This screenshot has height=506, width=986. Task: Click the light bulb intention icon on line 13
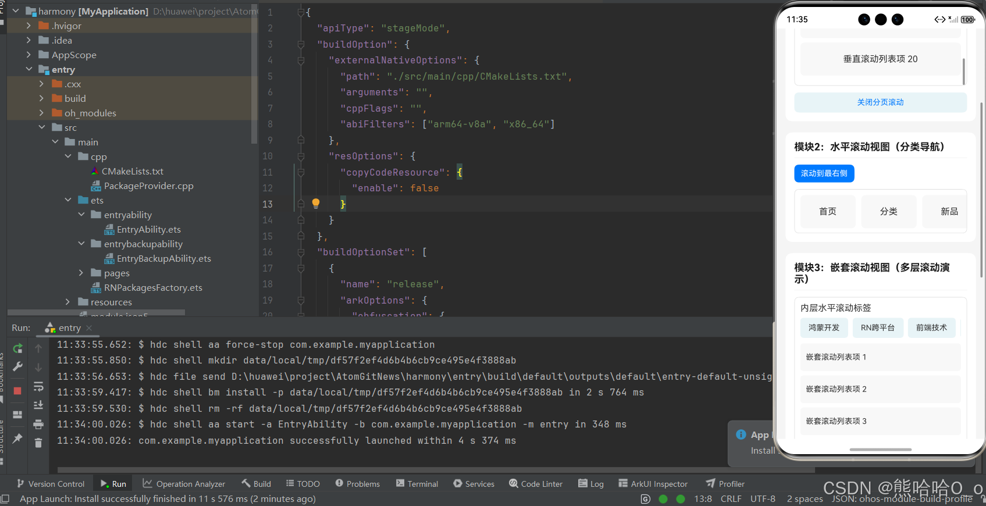click(316, 204)
